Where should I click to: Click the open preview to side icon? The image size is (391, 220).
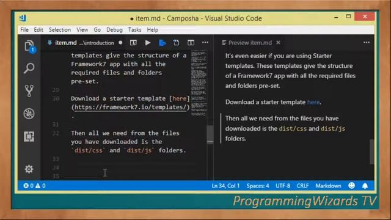133,43
